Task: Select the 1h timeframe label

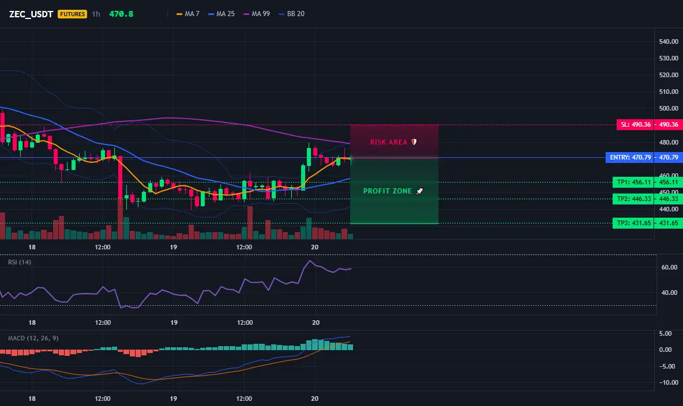Action: [x=96, y=14]
